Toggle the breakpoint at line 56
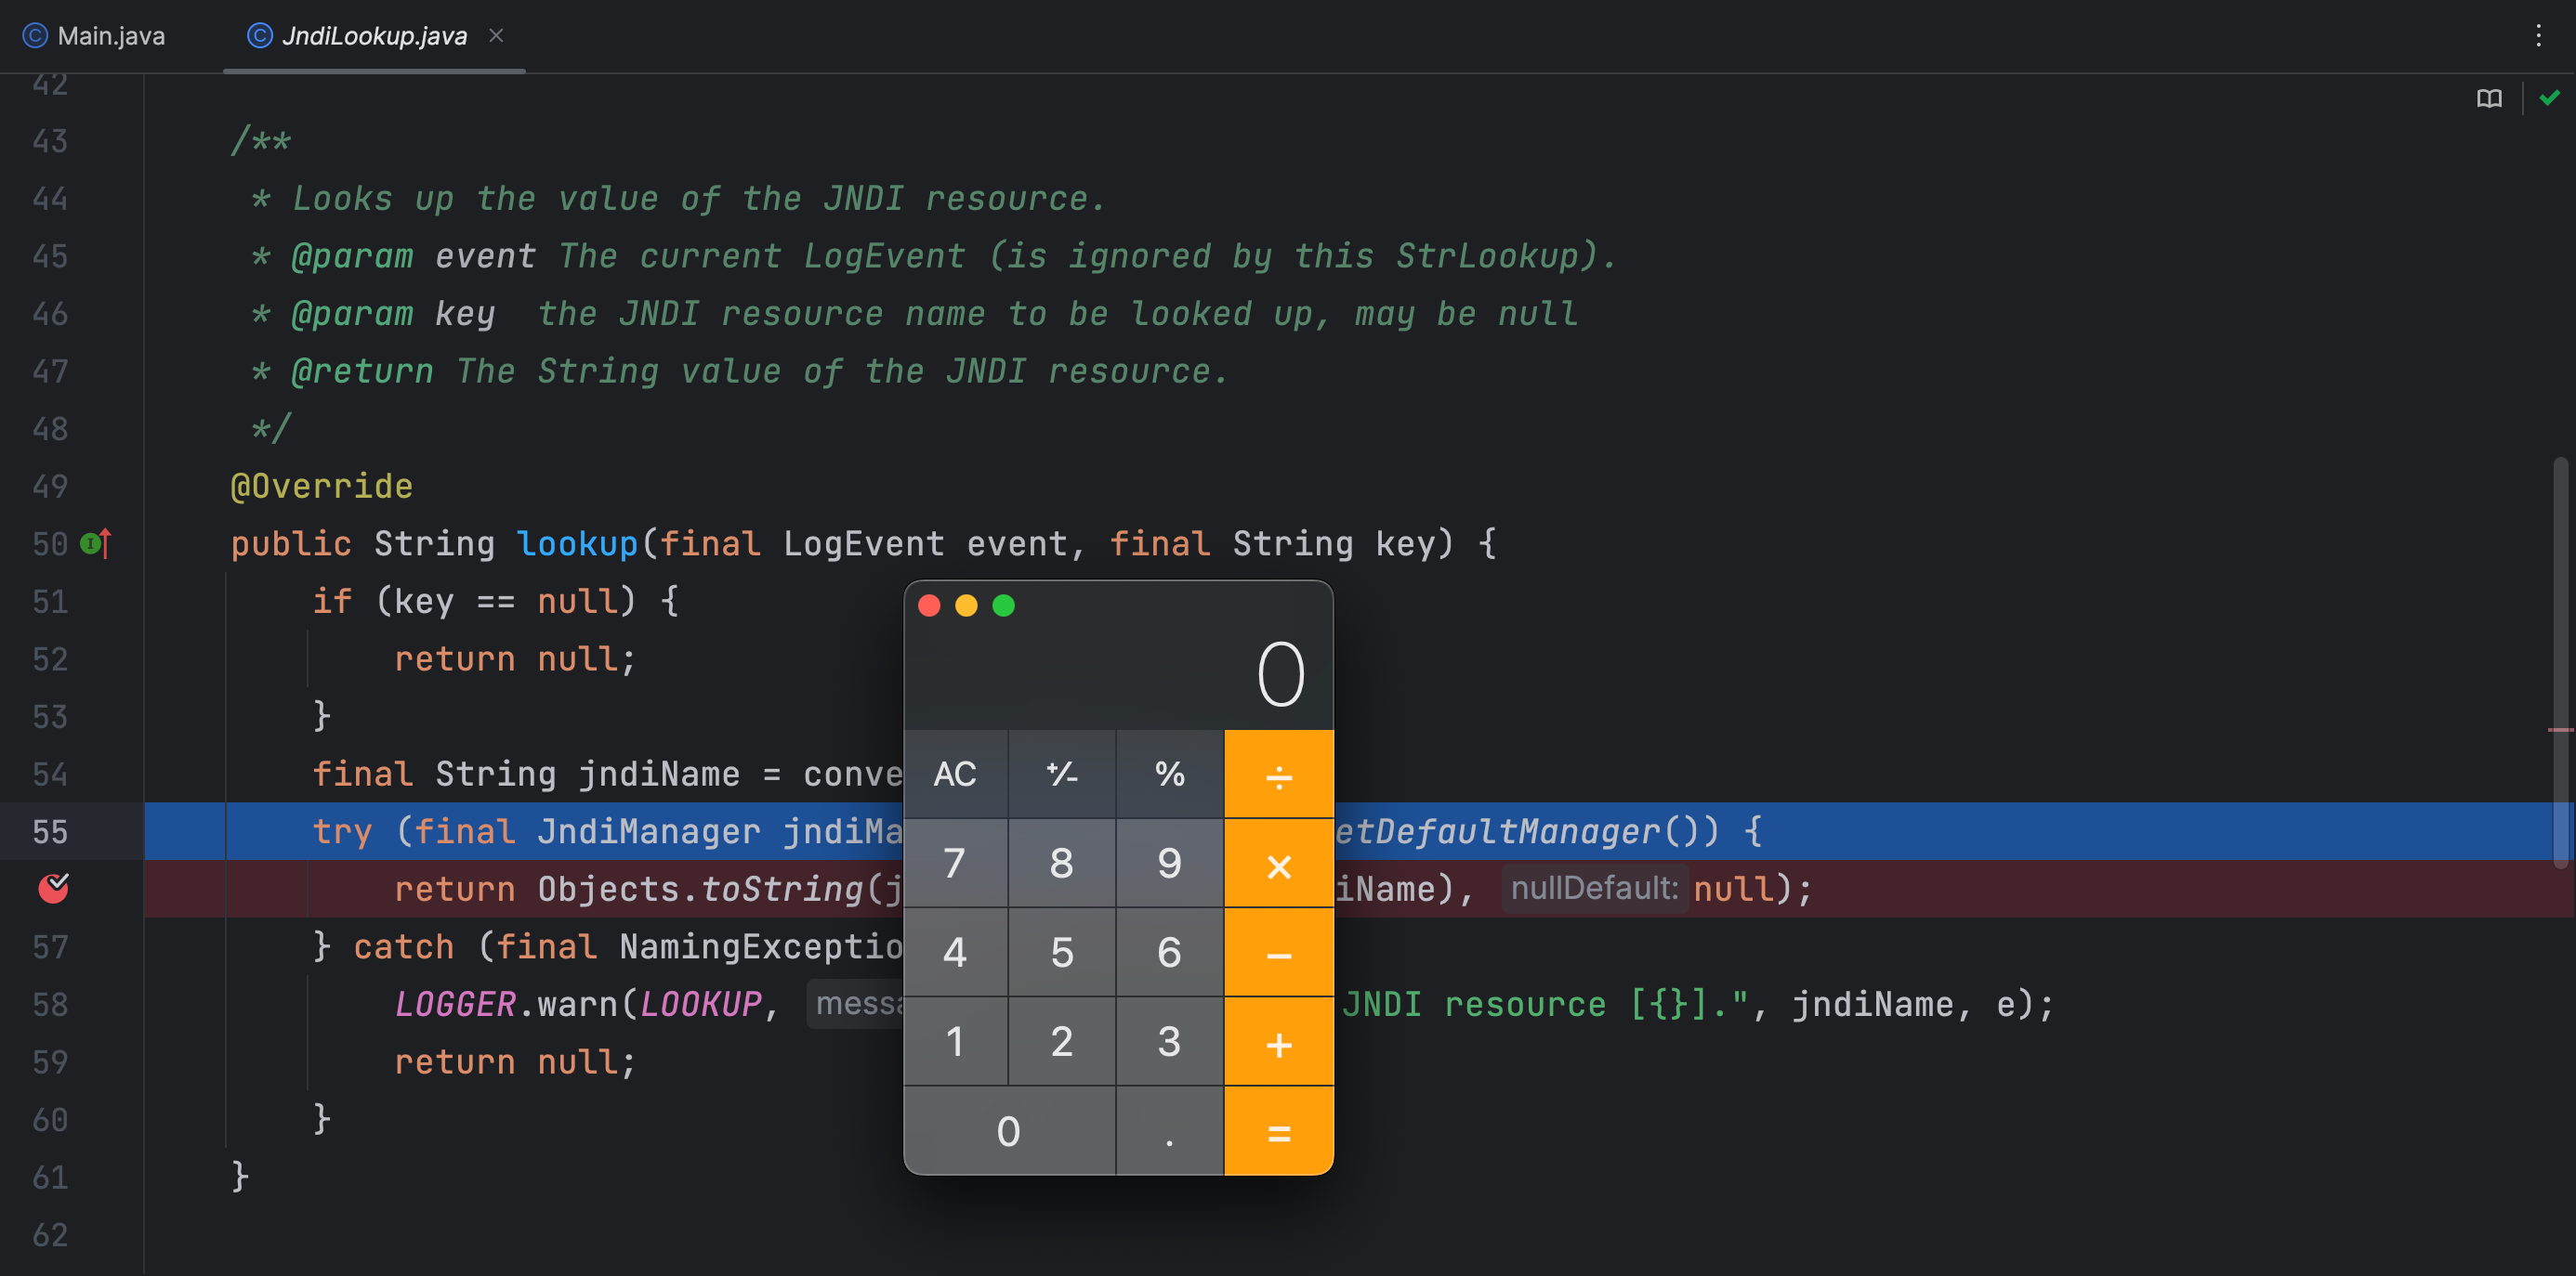The width and height of the screenshot is (2576, 1276). (53, 887)
